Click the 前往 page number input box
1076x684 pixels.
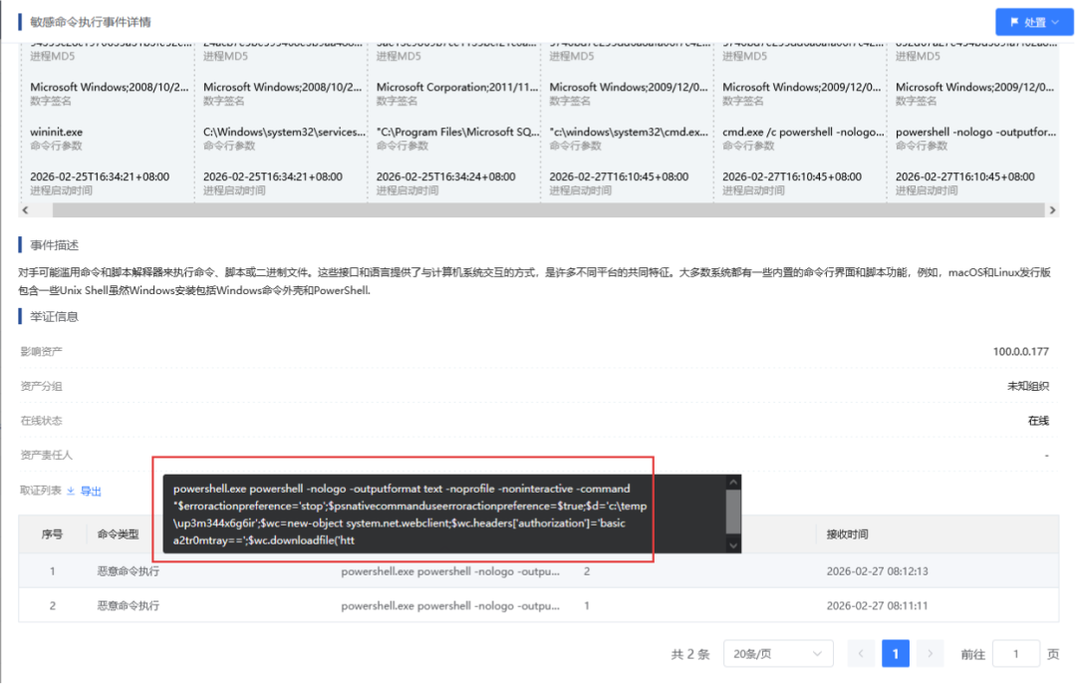point(1015,653)
